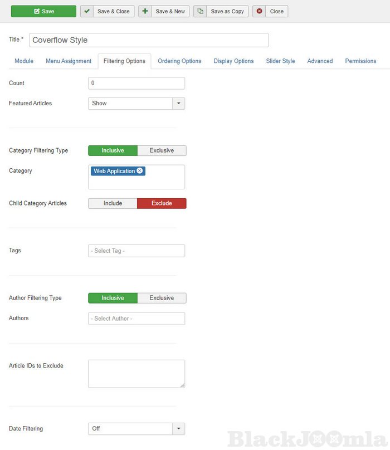Click the Count input field

point(136,83)
